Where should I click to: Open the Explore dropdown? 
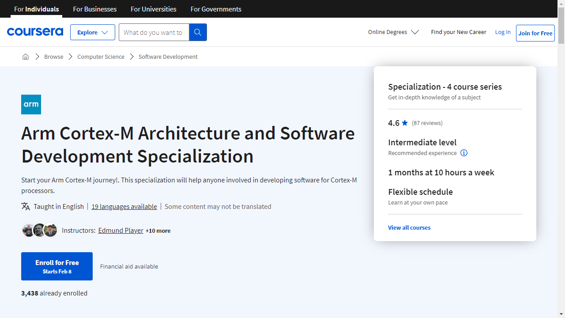pyautogui.click(x=93, y=32)
